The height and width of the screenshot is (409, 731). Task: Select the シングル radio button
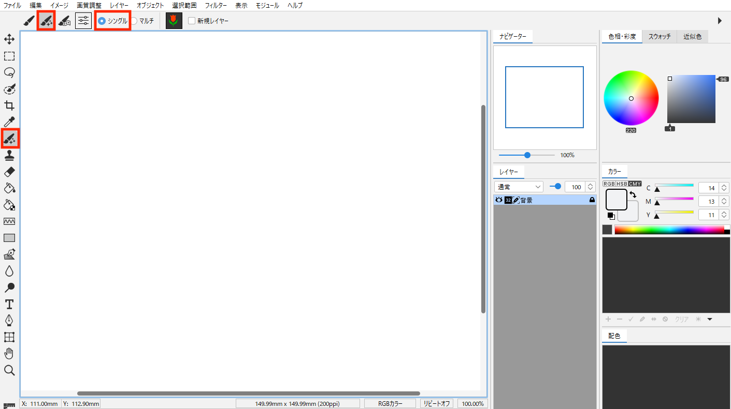click(x=102, y=21)
